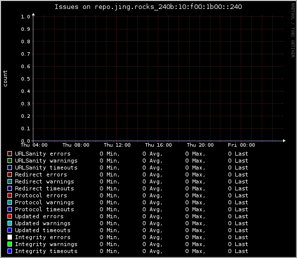Click the Updated warnings cyan swatch
The height and width of the screenshot is (258, 297).
coord(9,223)
